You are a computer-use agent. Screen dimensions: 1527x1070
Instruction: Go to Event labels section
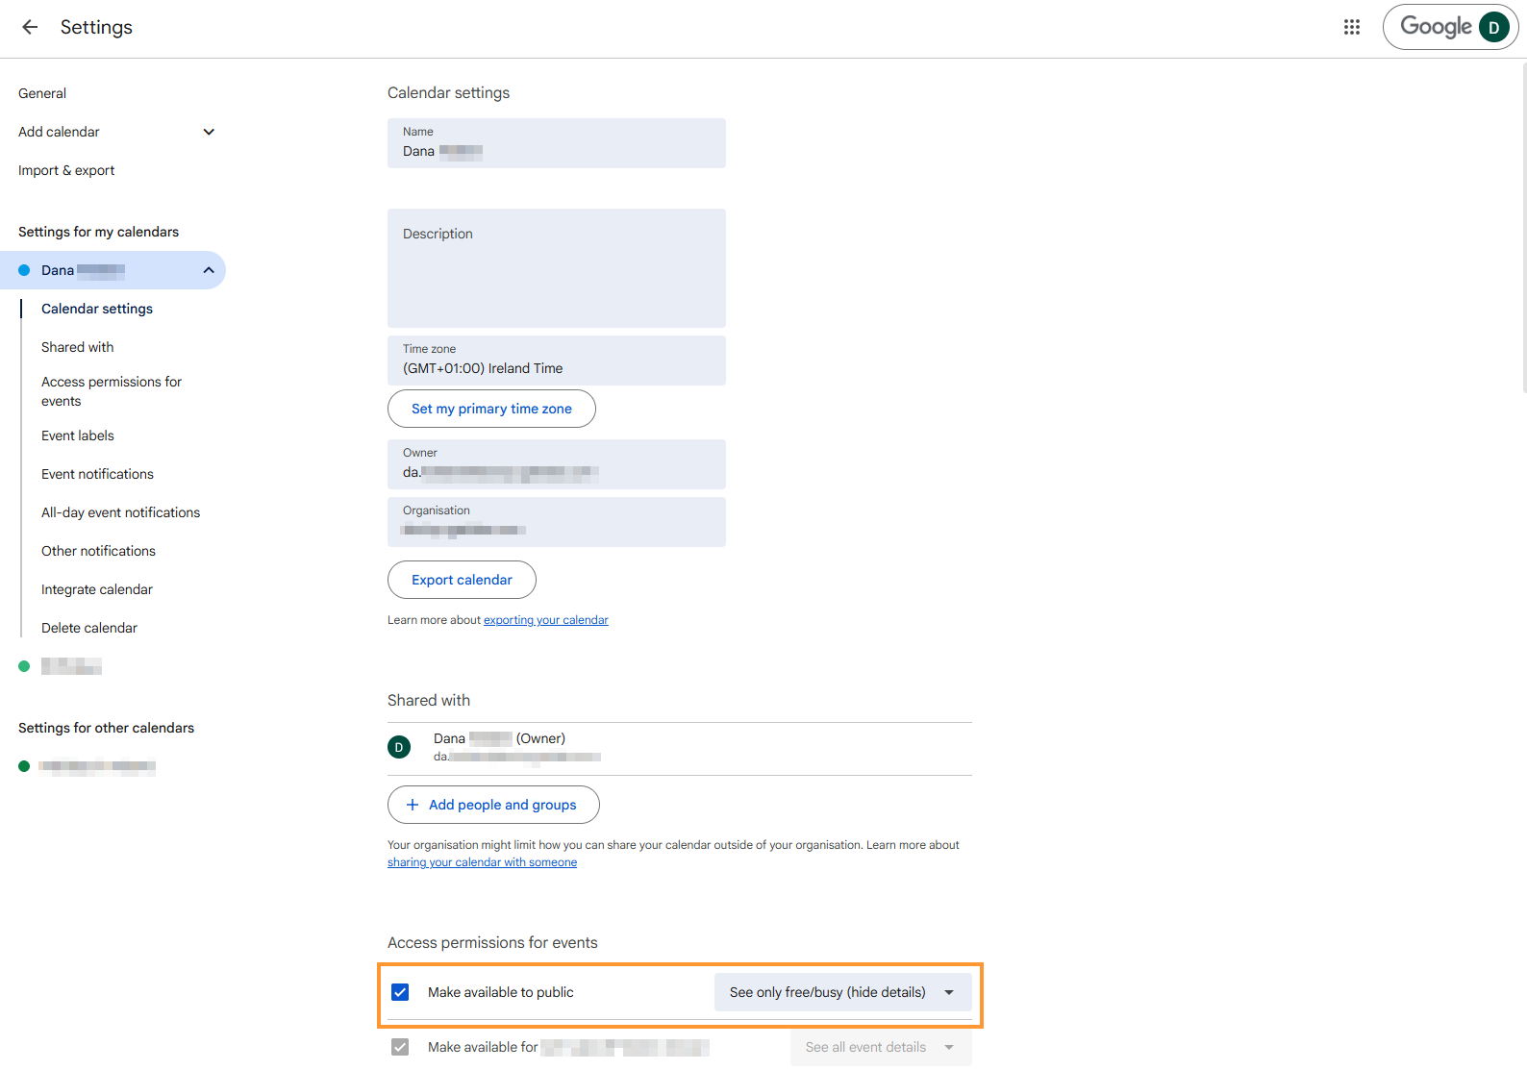tap(78, 435)
